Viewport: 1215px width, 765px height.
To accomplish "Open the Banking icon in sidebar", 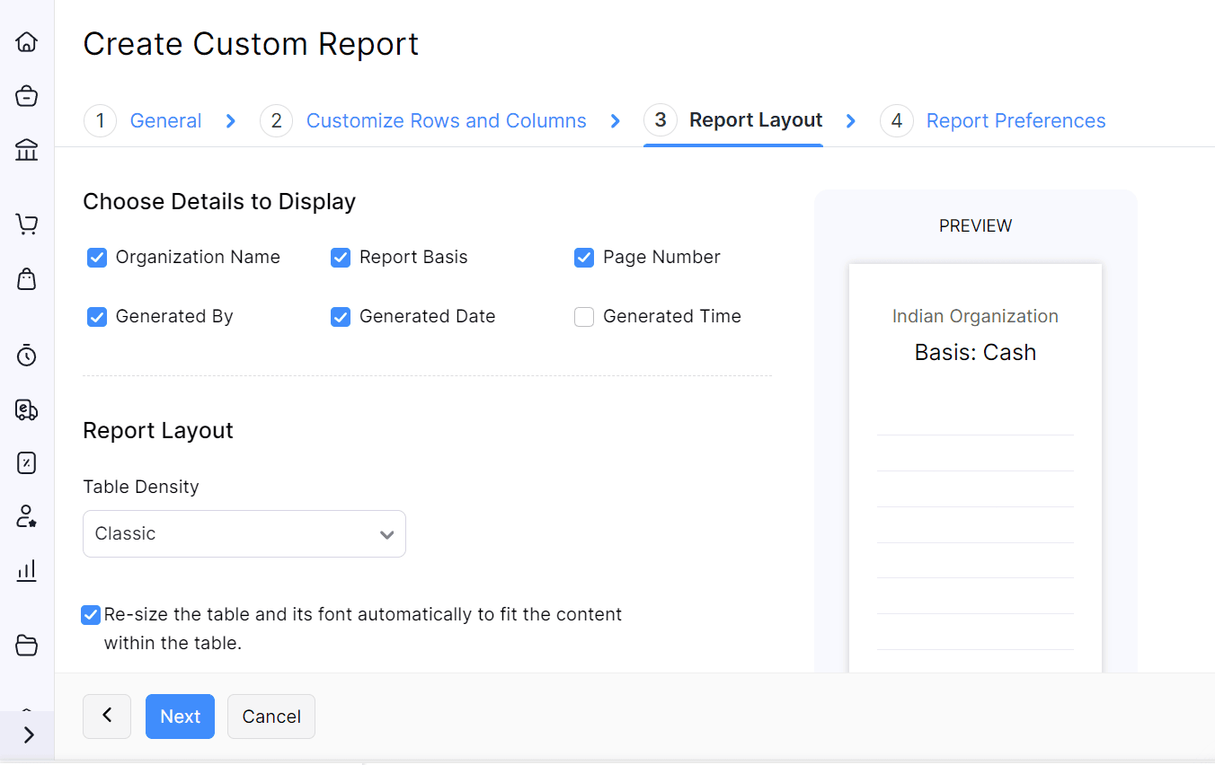I will point(27,149).
